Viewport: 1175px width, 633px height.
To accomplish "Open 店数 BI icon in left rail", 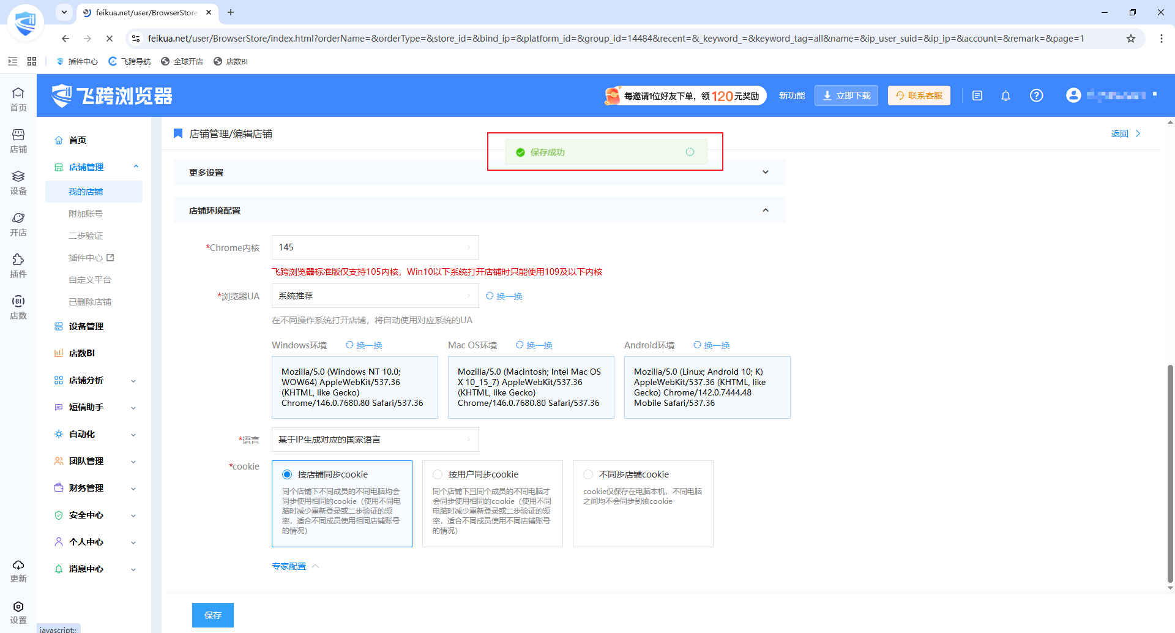I will [x=18, y=308].
